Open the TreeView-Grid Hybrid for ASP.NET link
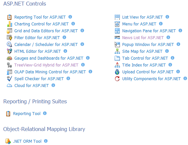 tap(46, 65)
